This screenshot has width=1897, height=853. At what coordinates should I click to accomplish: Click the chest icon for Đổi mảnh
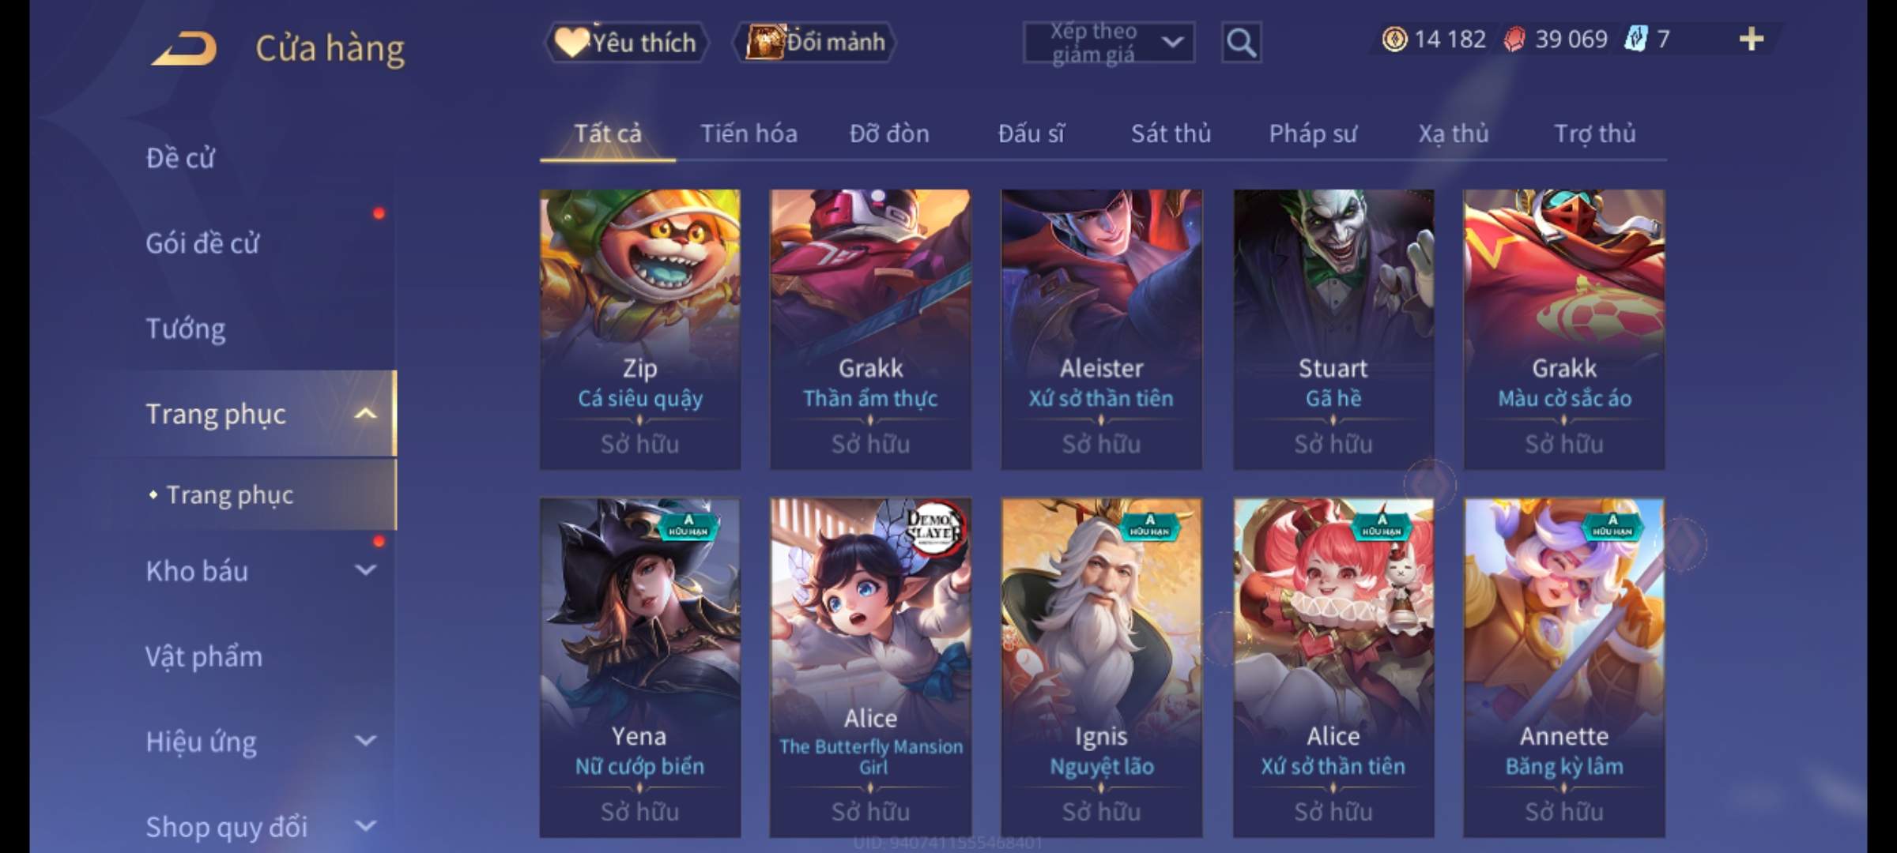764,41
